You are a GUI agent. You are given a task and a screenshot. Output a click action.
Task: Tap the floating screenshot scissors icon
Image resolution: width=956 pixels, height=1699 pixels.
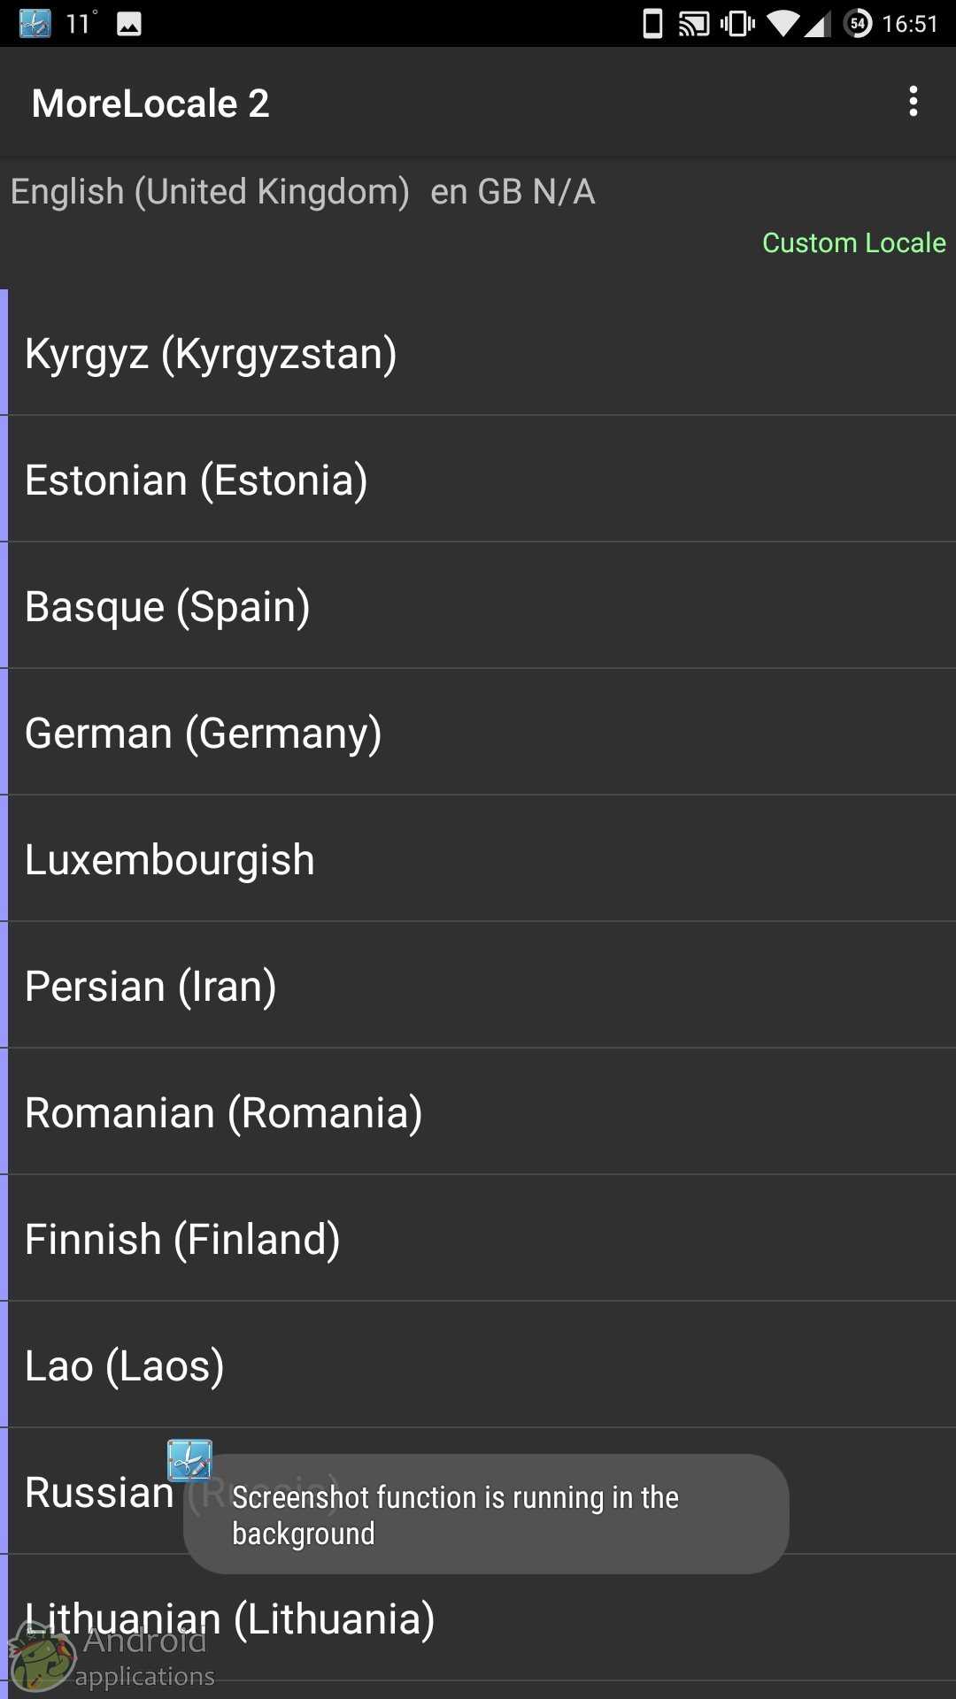click(x=190, y=1461)
